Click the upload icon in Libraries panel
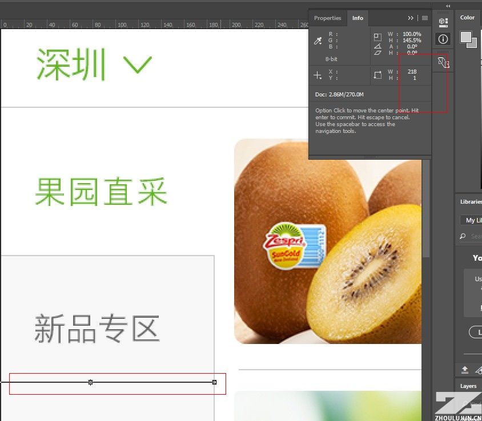This screenshot has width=482, height=421. (465, 370)
